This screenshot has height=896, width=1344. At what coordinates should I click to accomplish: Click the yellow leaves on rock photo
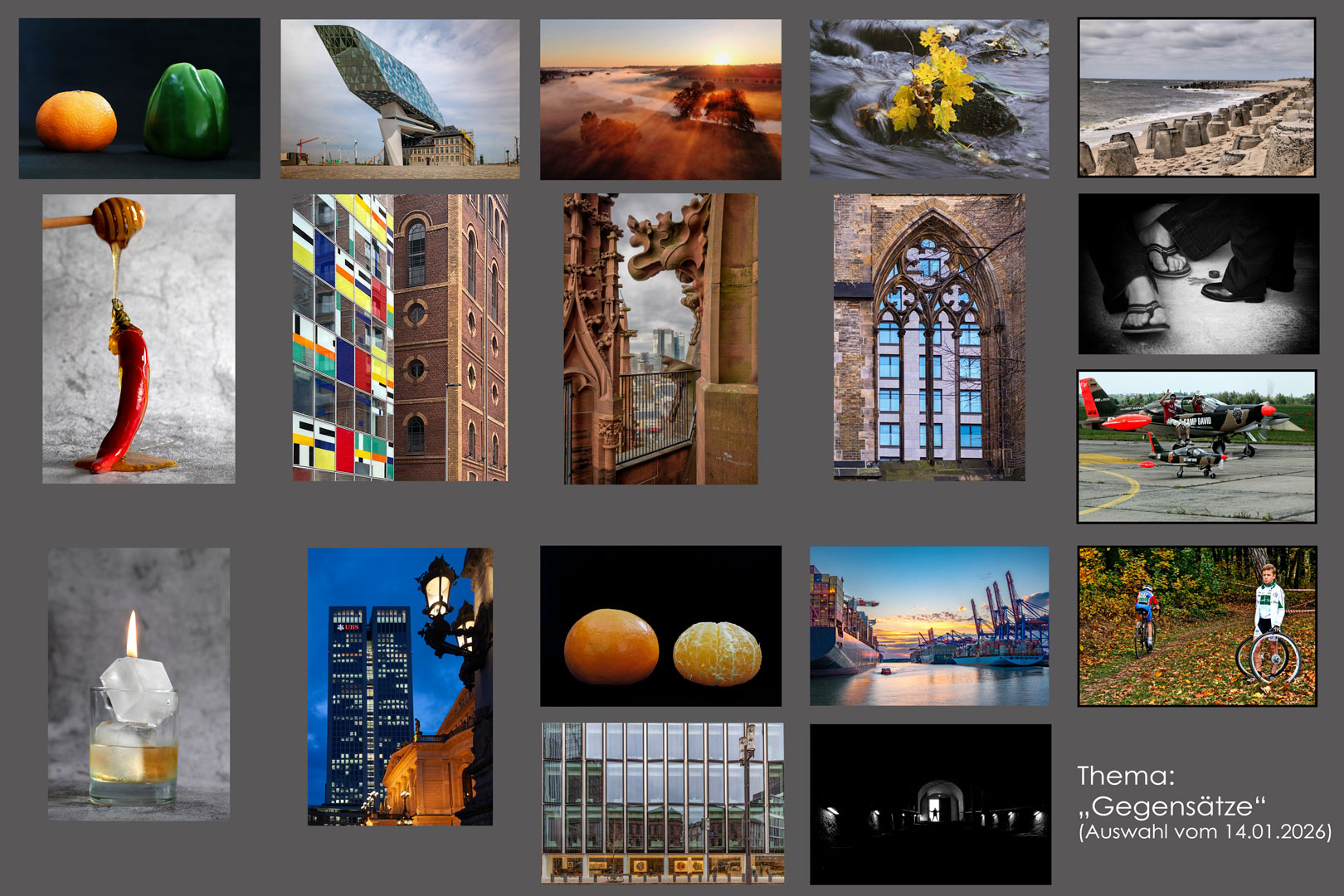pos(929,99)
